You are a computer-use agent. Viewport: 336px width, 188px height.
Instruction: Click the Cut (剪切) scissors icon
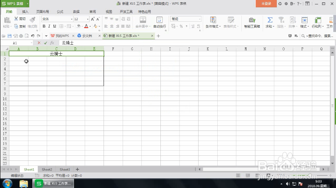coord(16,19)
